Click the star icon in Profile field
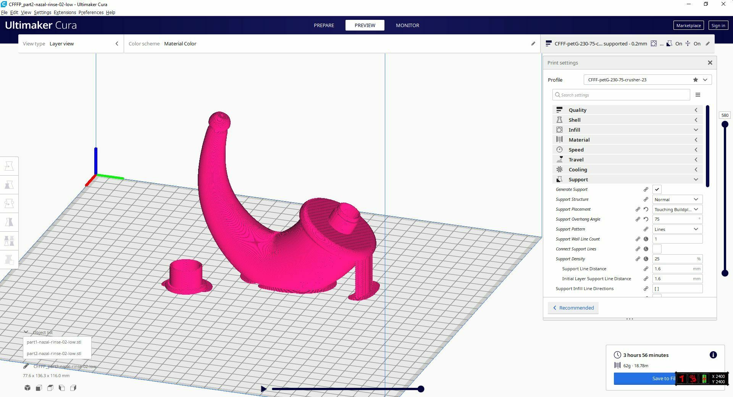This screenshot has height=397, width=733. pyautogui.click(x=695, y=80)
